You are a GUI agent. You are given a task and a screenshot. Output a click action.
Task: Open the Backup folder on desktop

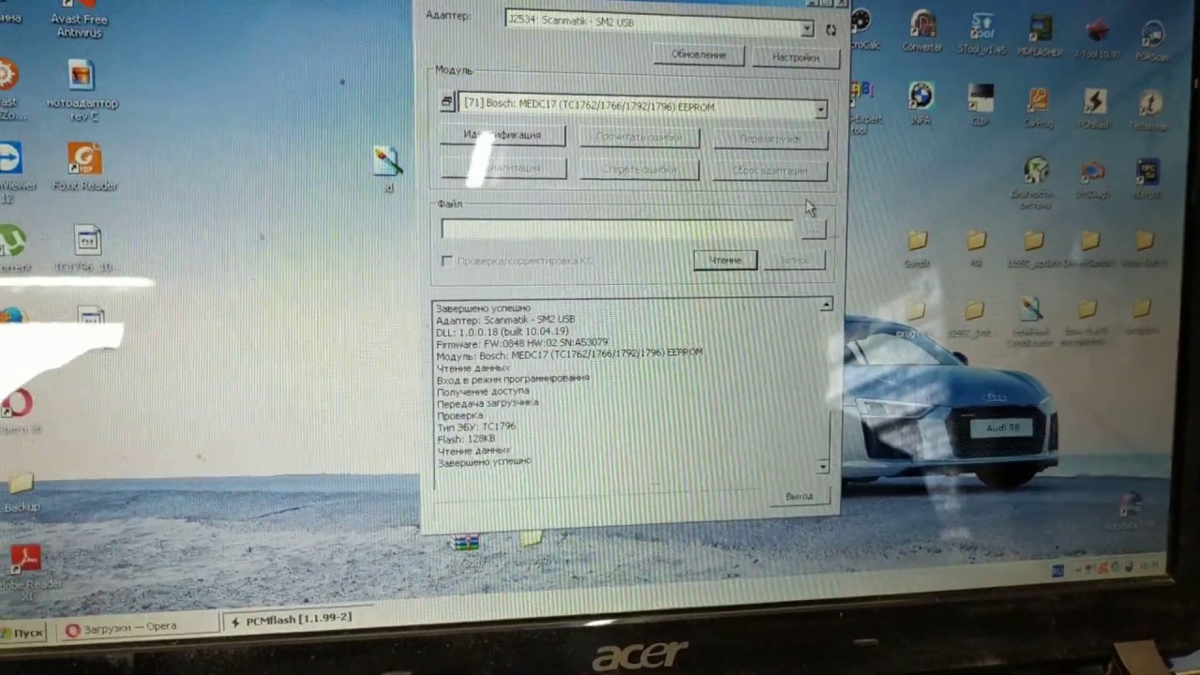(21, 493)
